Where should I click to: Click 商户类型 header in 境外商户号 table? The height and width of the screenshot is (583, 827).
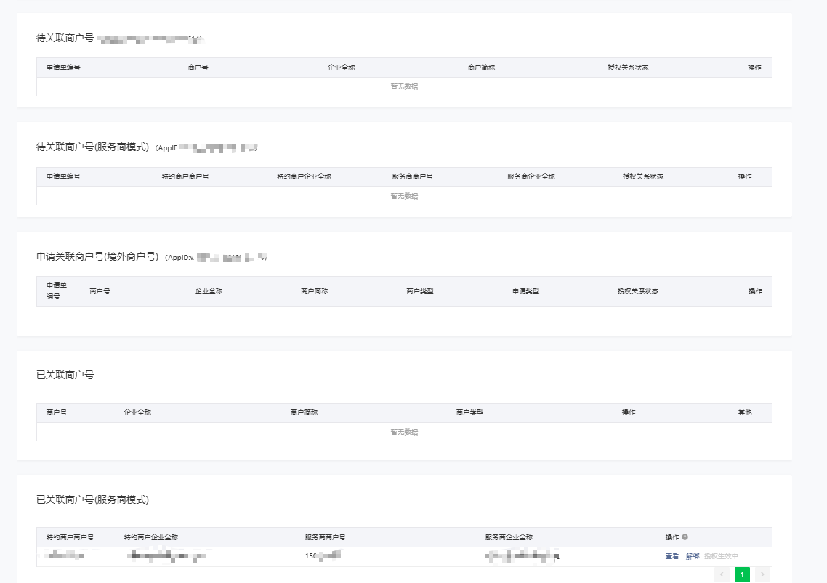(420, 291)
